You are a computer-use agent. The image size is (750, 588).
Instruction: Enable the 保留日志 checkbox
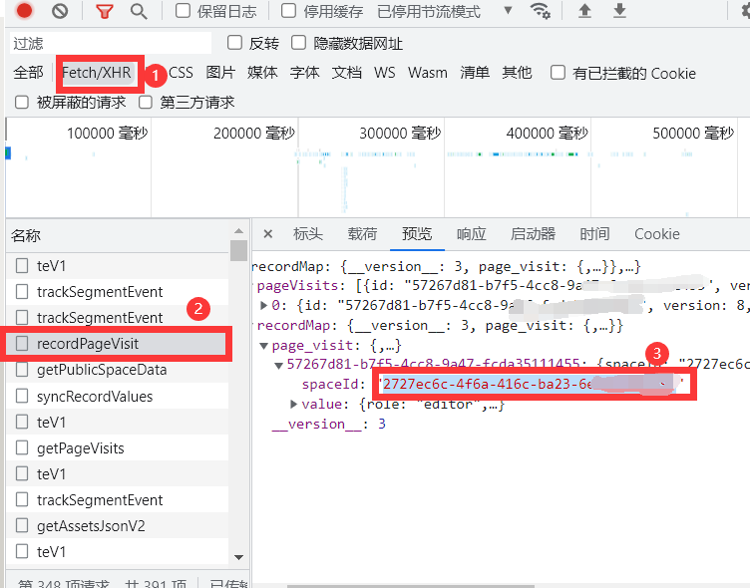pos(184,12)
